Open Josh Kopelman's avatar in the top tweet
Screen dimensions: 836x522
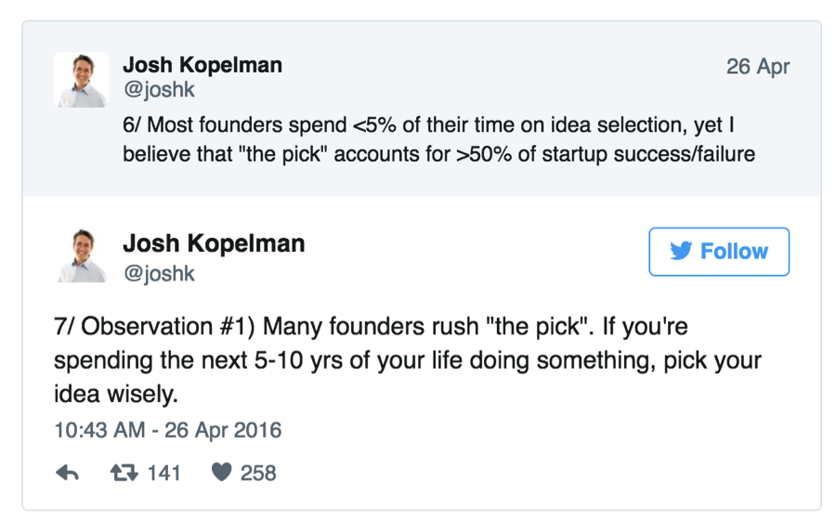(81, 80)
